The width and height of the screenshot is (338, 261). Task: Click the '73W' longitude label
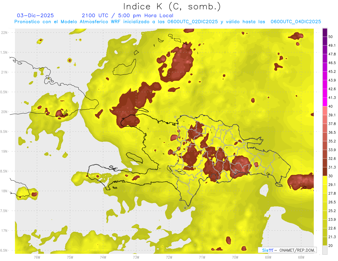pos(136,257)
